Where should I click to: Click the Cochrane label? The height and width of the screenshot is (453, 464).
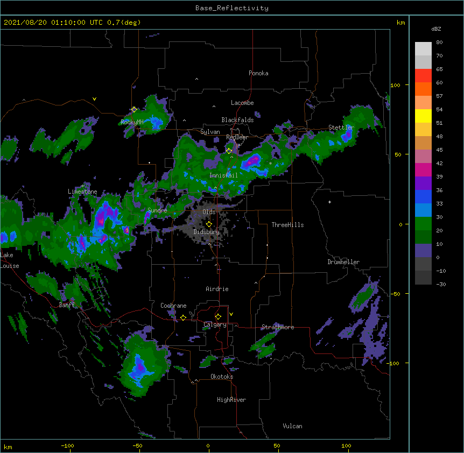pos(173,306)
